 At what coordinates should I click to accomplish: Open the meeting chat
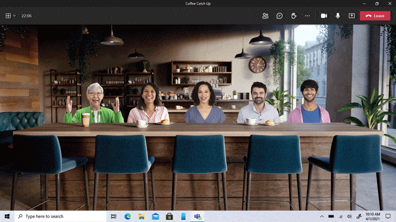pos(280,16)
